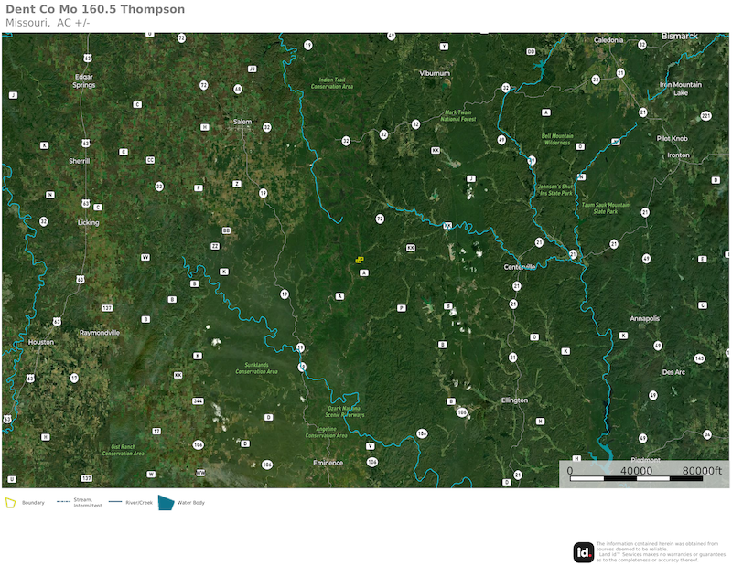The image size is (732, 566).
Task: Click the route 68 shield near Salem
Action: pyautogui.click(x=238, y=89)
